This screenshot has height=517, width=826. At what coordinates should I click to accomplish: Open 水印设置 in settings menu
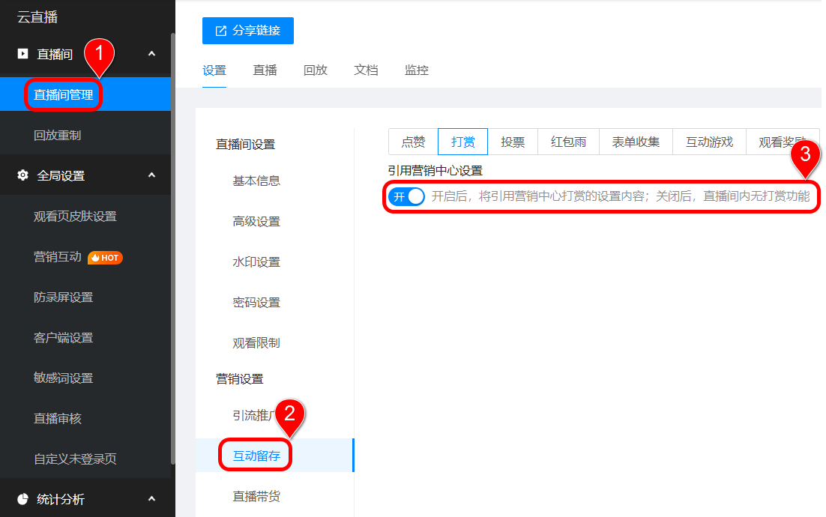pyautogui.click(x=256, y=262)
